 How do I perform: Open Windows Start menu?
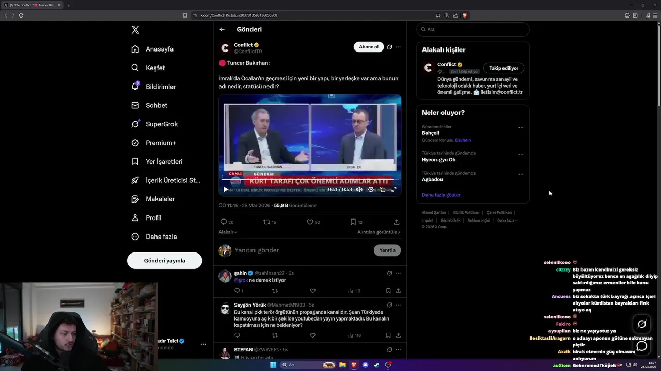273,365
